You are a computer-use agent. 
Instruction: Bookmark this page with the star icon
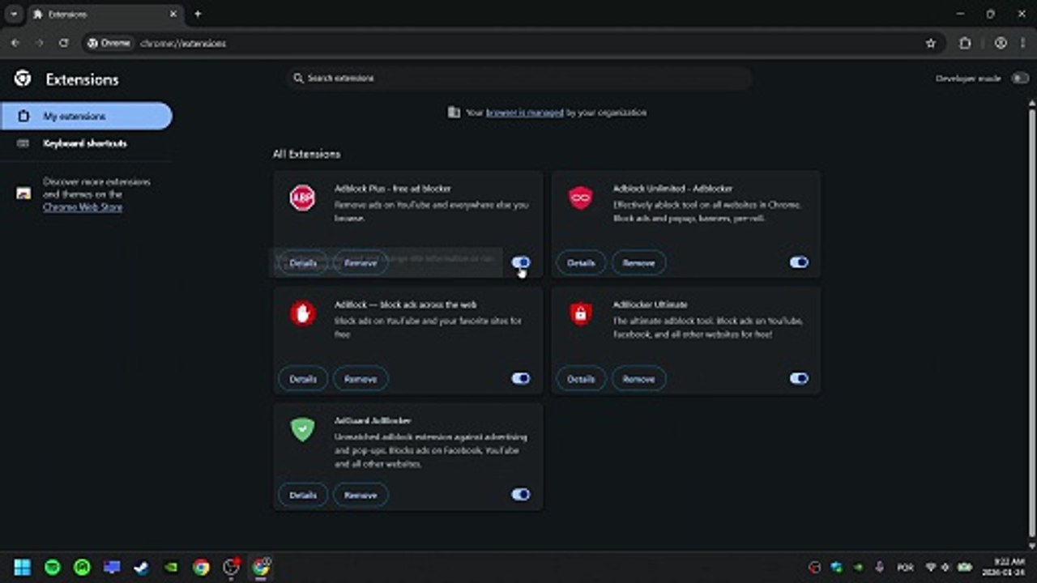(931, 43)
